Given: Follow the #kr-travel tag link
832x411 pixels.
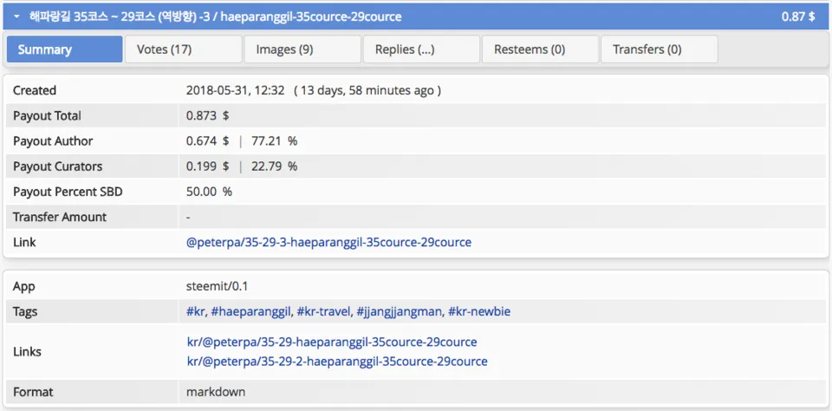Looking at the screenshot, I should click(x=323, y=311).
